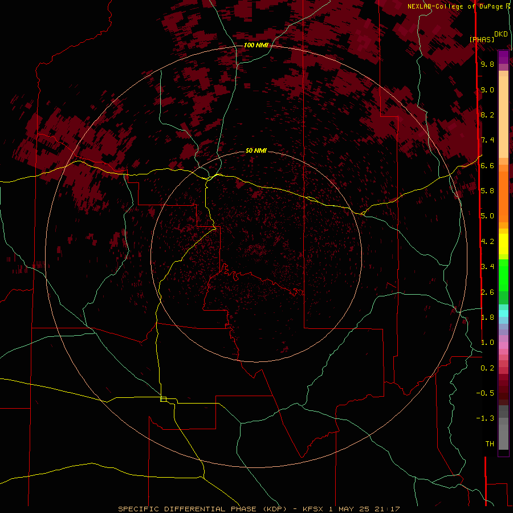The height and width of the screenshot is (513, 513).
Task: Click the yellow segment of the color bar
Action: pos(503,244)
